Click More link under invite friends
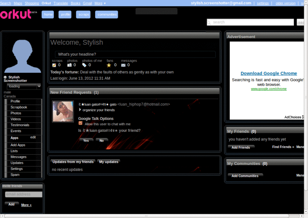 pos(26,205)
